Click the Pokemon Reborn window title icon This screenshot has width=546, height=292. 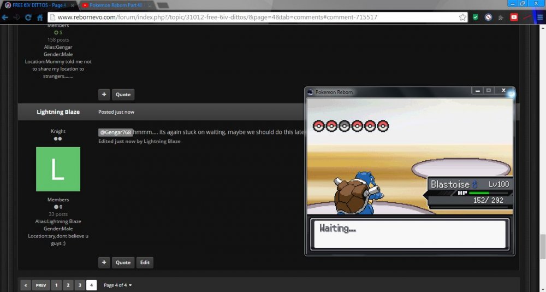[x=311, y=92]
